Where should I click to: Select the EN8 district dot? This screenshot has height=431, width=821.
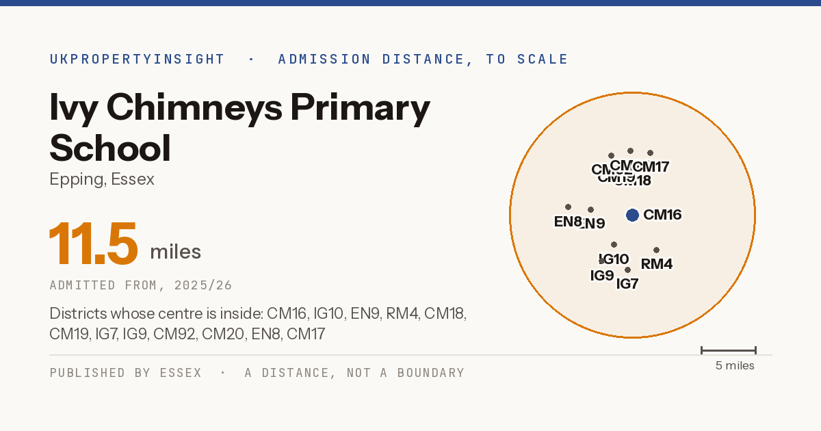[568, 207]
